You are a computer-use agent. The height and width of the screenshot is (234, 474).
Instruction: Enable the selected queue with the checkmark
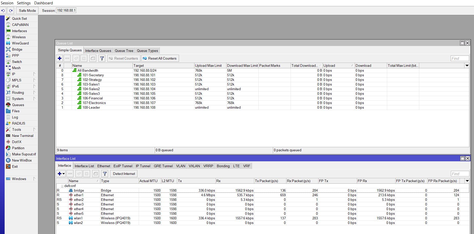coord(76,58)
